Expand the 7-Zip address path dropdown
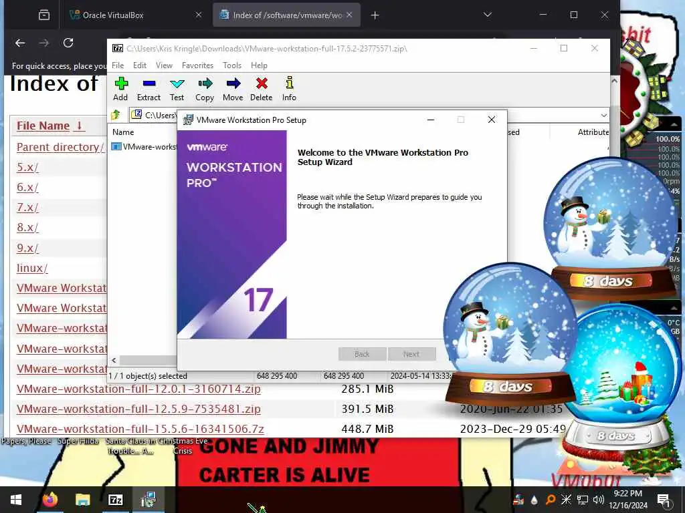 point(604,115)
